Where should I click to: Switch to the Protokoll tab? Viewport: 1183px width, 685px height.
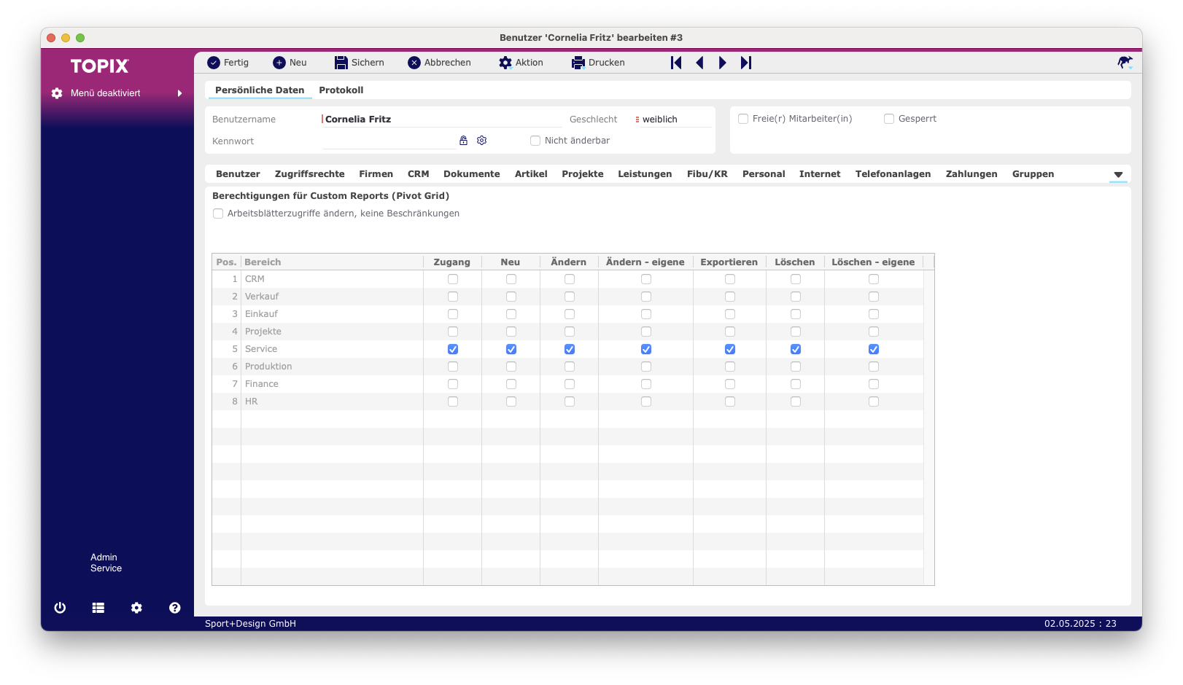point(341,90)
